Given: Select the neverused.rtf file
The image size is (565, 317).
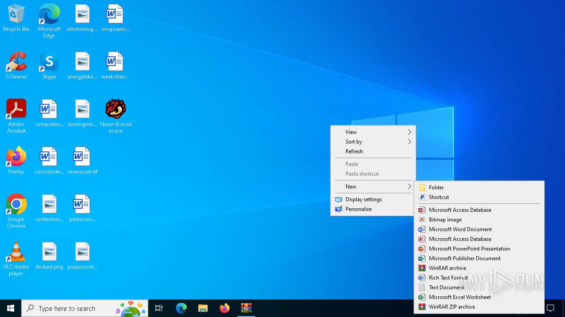Looking at the screenshot, I should pos(82,161).
